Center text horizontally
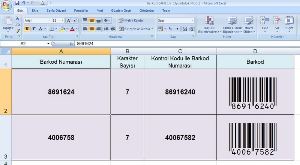Image resolution: width=300 pixels, height=165 pixels. pyautogui.click(x=92, y=29)
